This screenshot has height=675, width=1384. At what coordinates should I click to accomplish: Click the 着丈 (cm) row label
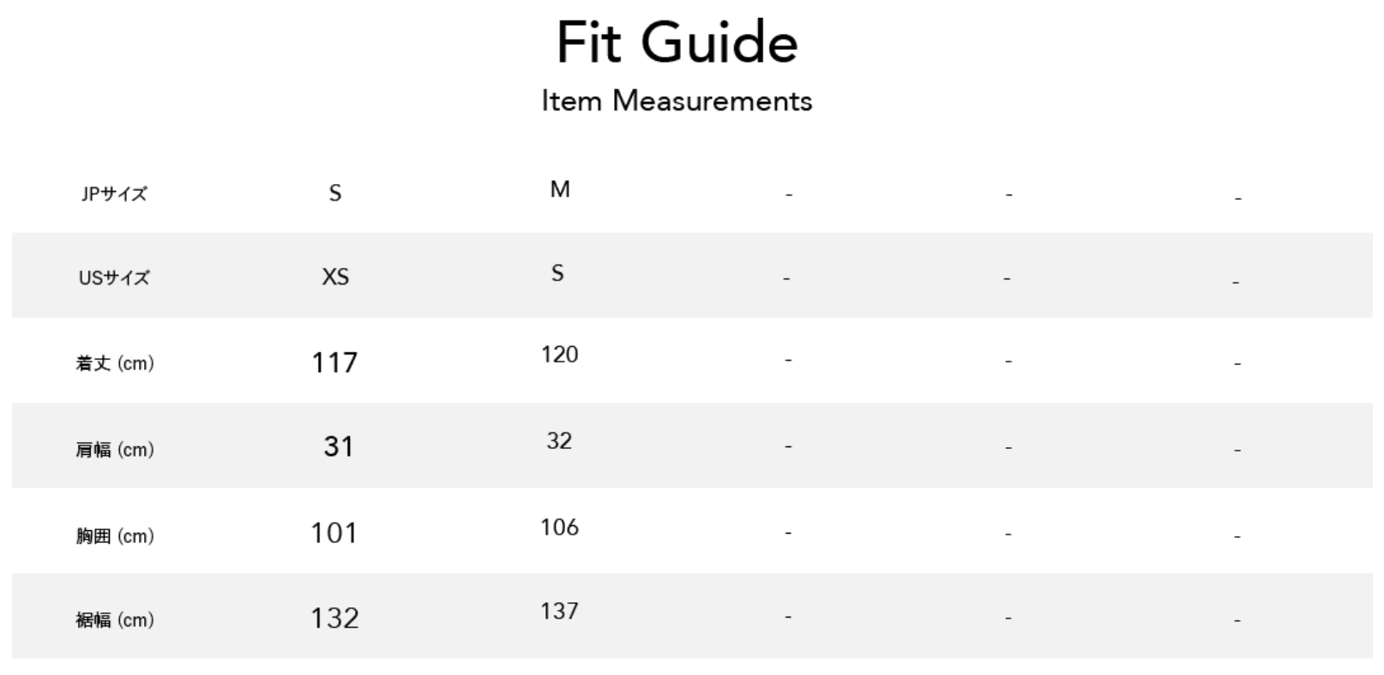coord(114,363)
